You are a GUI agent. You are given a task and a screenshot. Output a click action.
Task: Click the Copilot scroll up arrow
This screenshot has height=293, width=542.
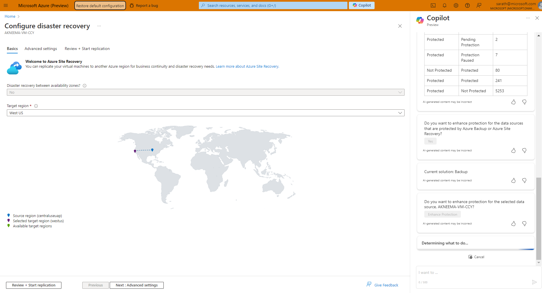tap(539, 35)
